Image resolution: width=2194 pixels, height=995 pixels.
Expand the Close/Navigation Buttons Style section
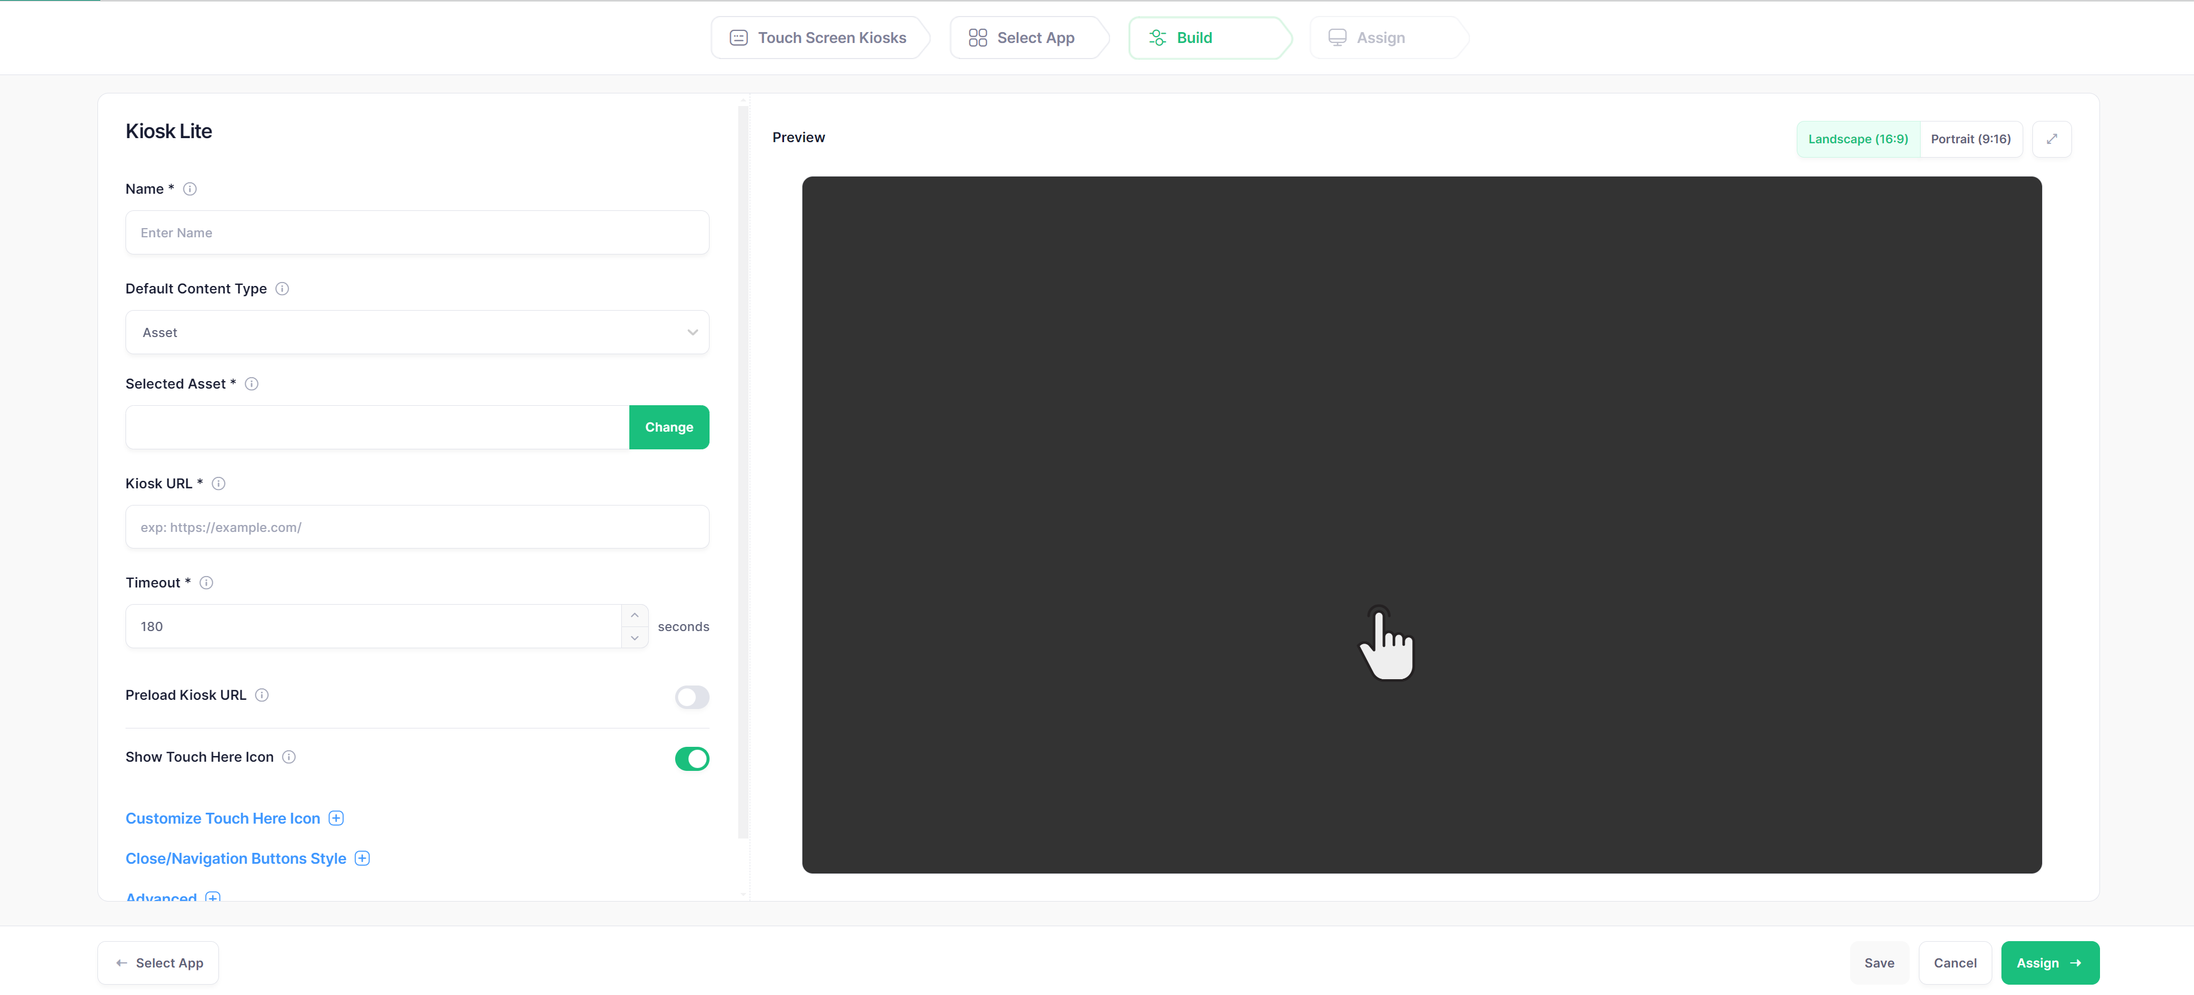362,858
